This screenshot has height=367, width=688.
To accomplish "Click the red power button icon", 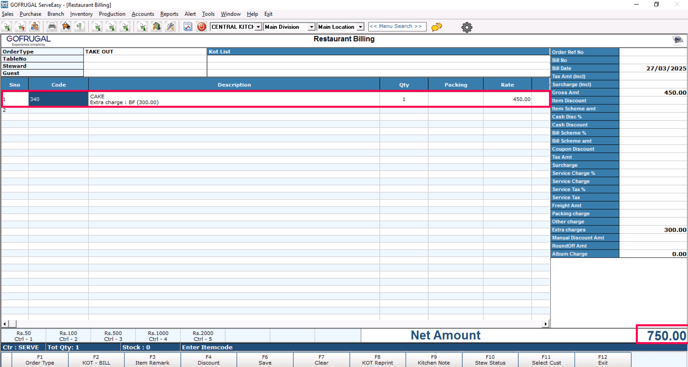I will pyautogui.click(x=201, y=27).
